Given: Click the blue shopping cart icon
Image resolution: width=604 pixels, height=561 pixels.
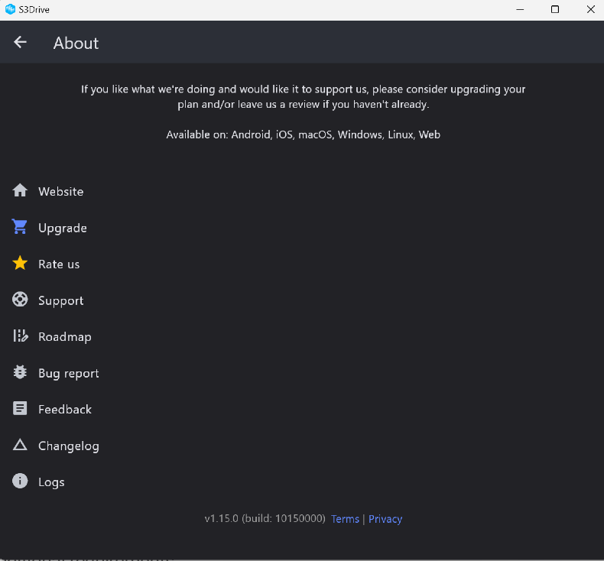Looking at the screenshot, I should 20,227.
